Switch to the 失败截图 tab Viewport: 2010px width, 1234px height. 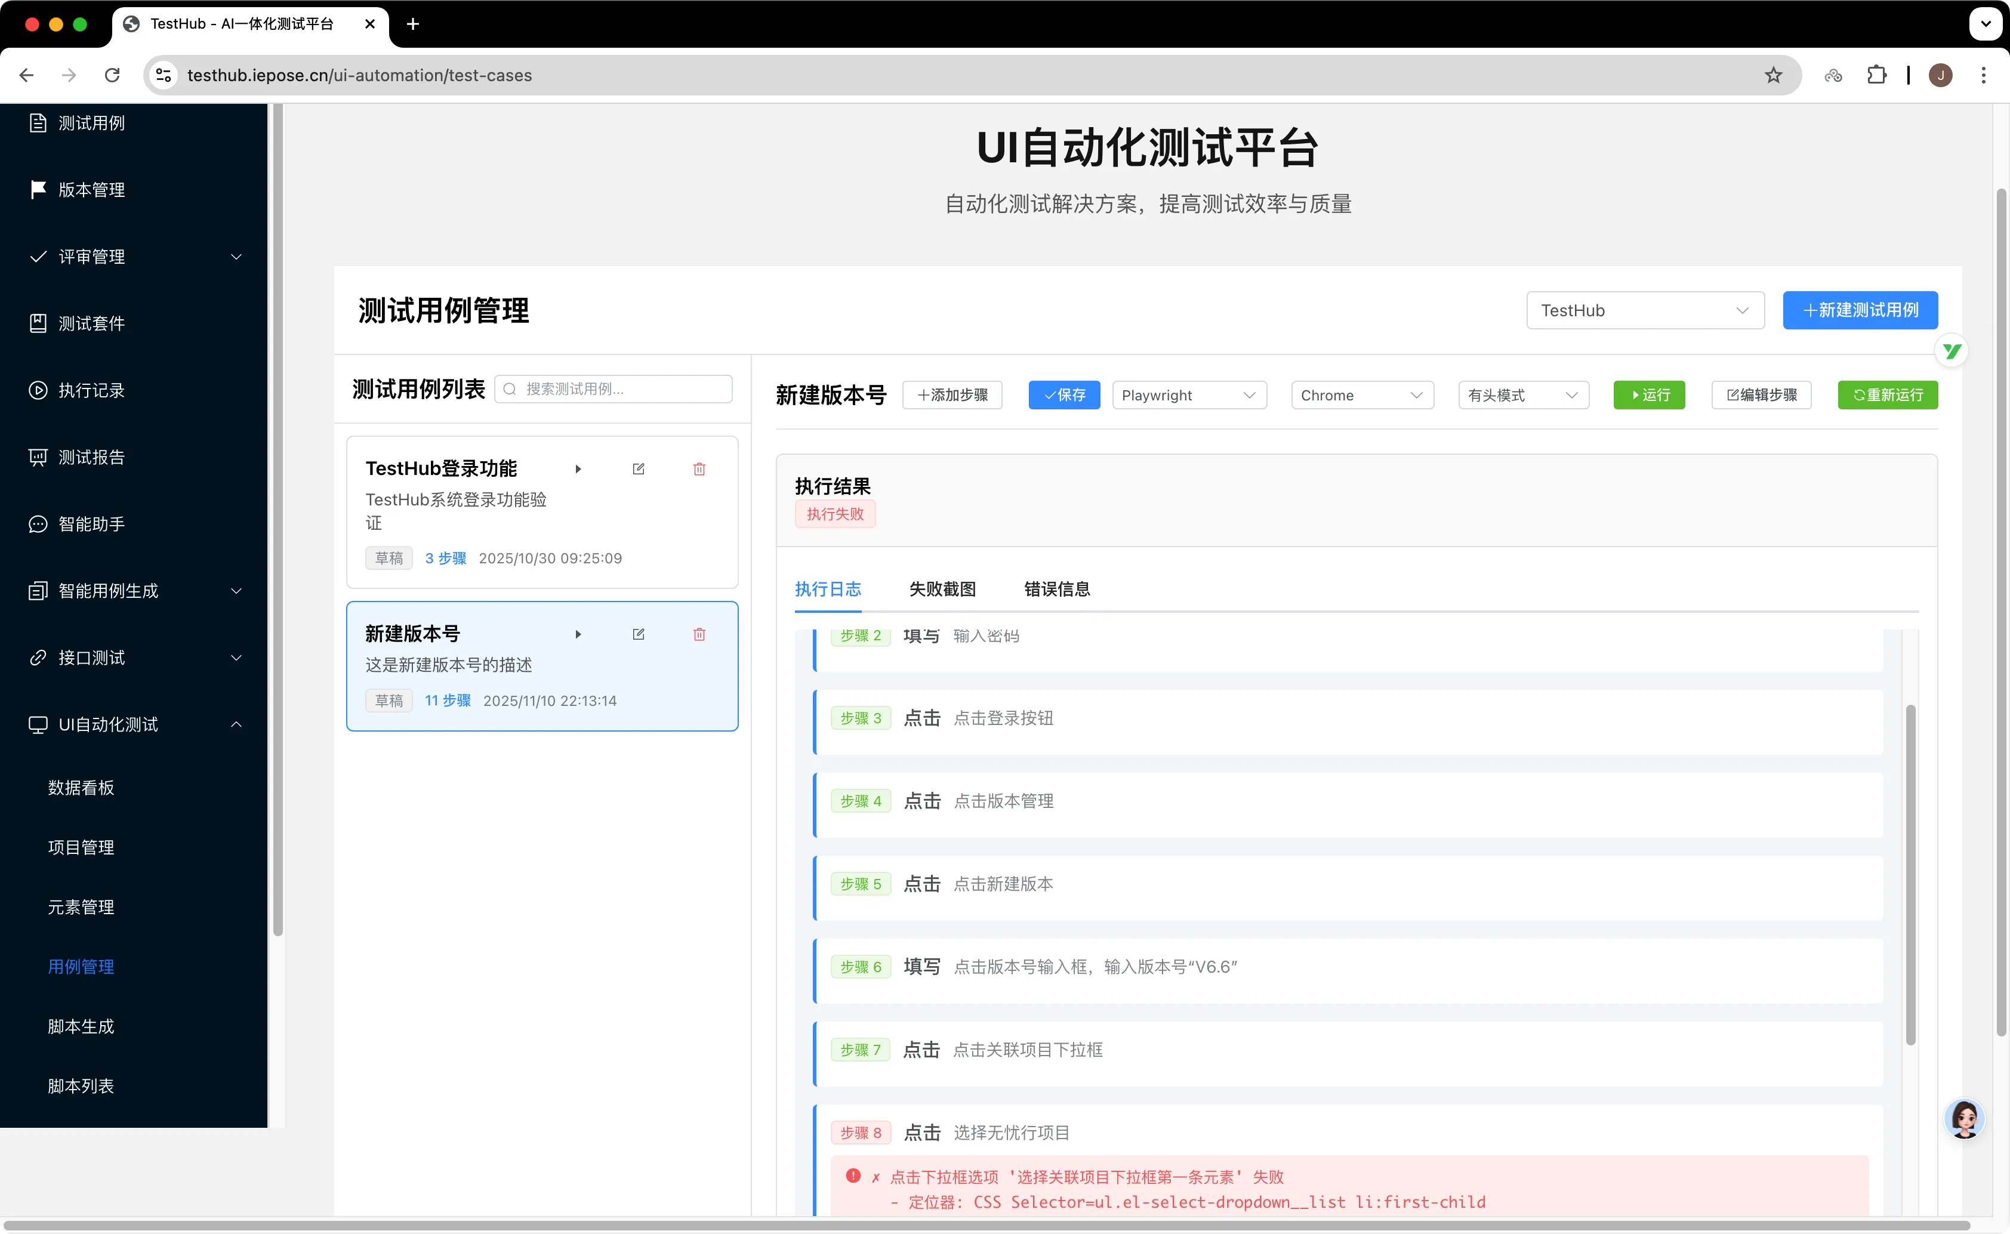(942, 588)
